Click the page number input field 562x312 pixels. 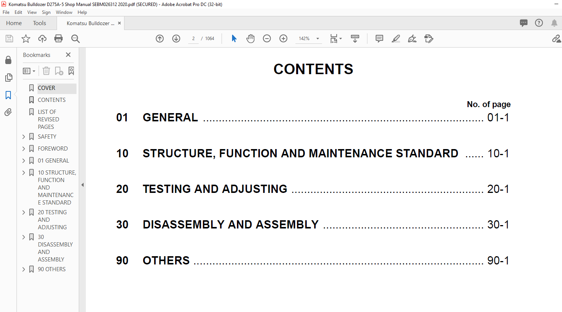193,39
